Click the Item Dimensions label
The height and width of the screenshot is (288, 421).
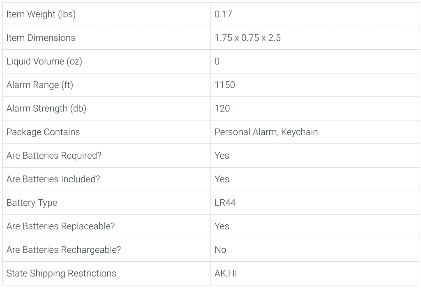(41, 38)
